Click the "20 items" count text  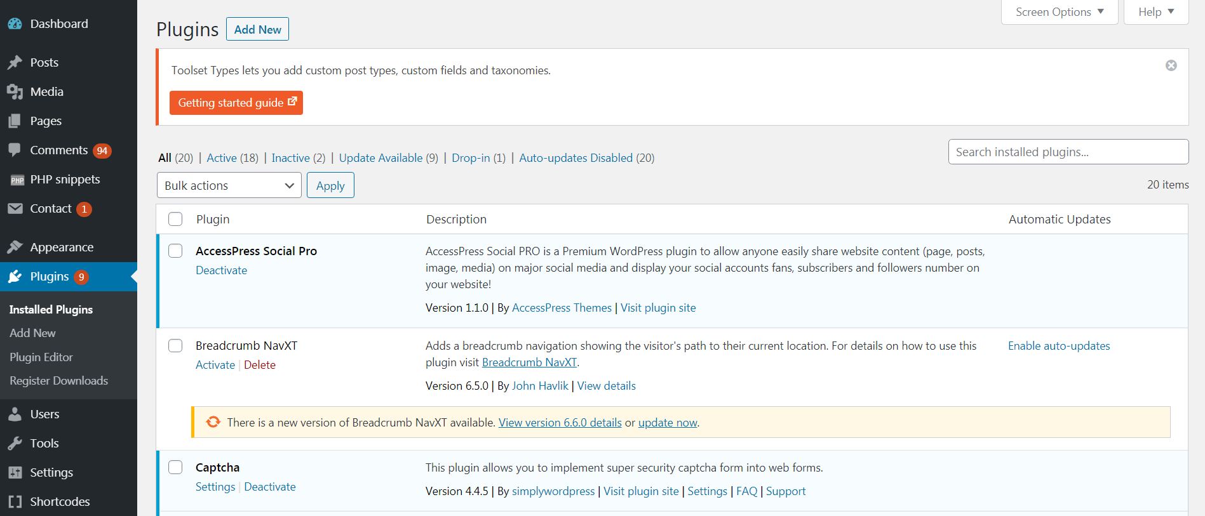1168,185
